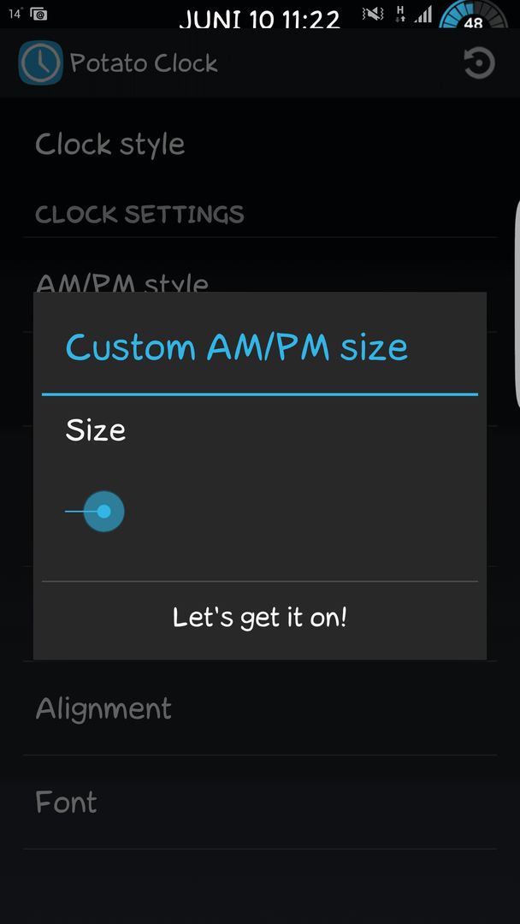Screen dimensions: 520x924
Task: Open the Alignment setting
Action: click(260, 708)
